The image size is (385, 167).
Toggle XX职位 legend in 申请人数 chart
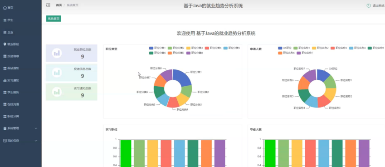[285, 48]
